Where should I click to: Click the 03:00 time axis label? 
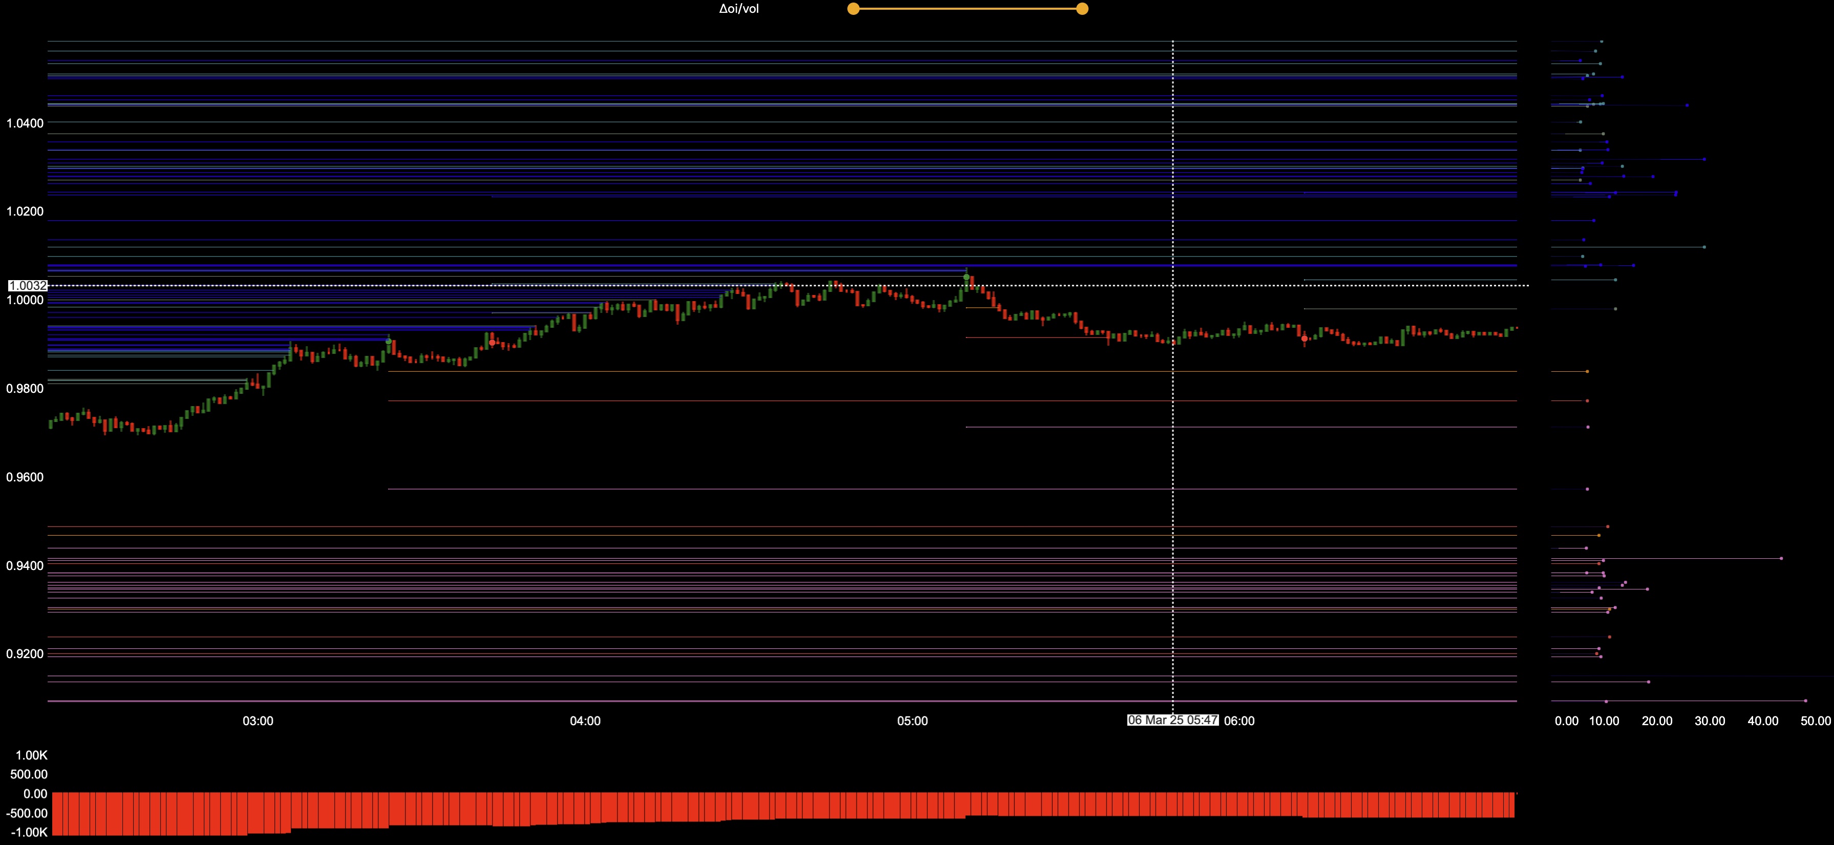(x=258, y=721)
